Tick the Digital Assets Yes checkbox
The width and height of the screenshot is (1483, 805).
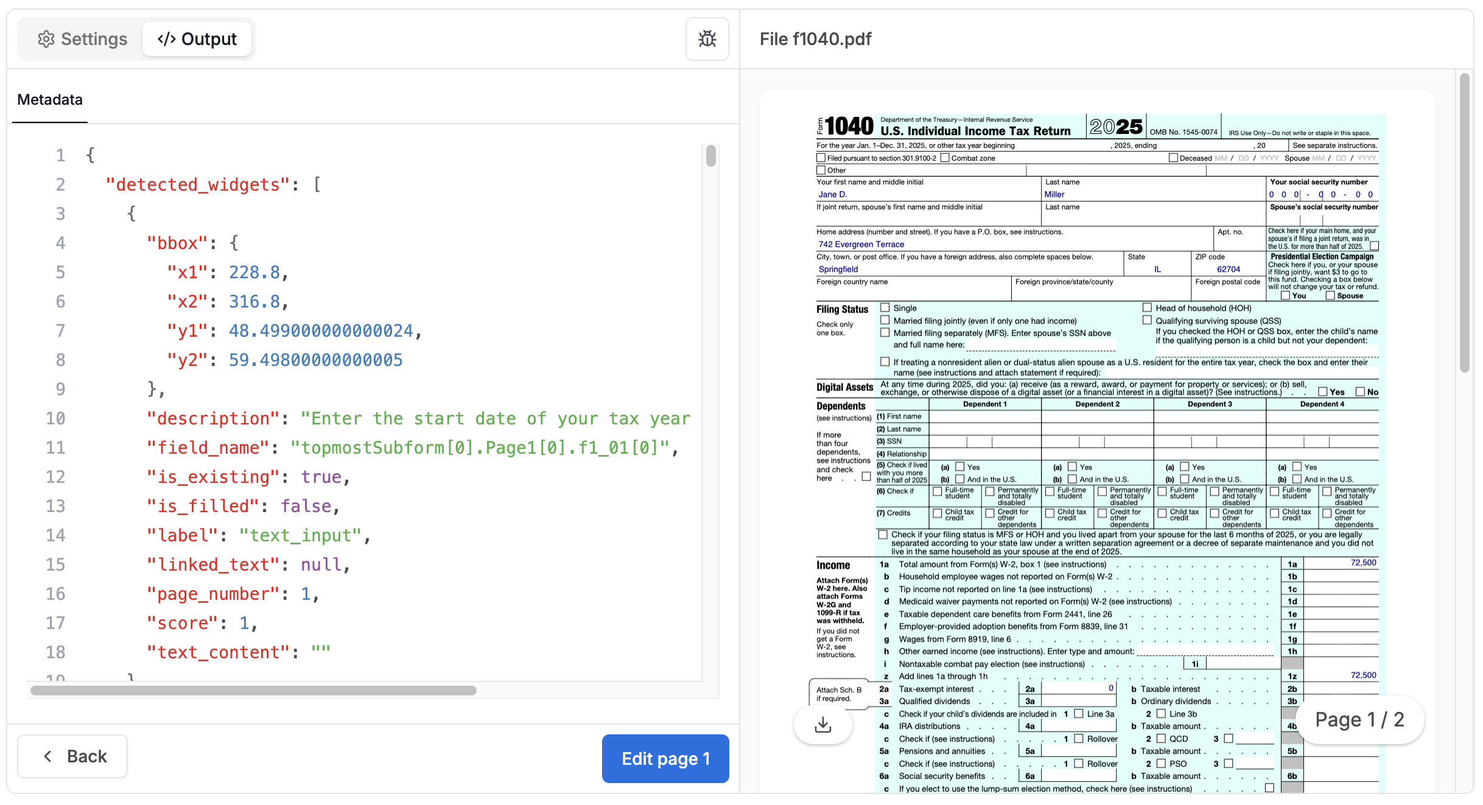pos(1322,392)
